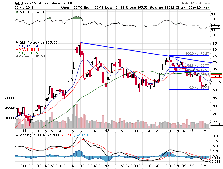This screenshot has width=223, height=169.
Task: Click the '12' year marker on MACD axis
Action: pos(107,166)
